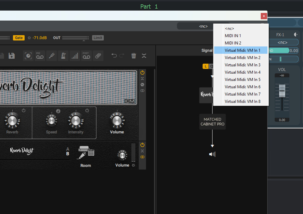Open the <nc> MIDI input dropdown in plugin header
Viewport: 303px width, 214px height.
tap(203, 26)
